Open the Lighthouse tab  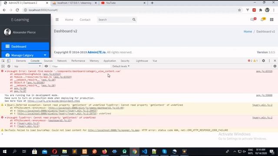[142, 61]
